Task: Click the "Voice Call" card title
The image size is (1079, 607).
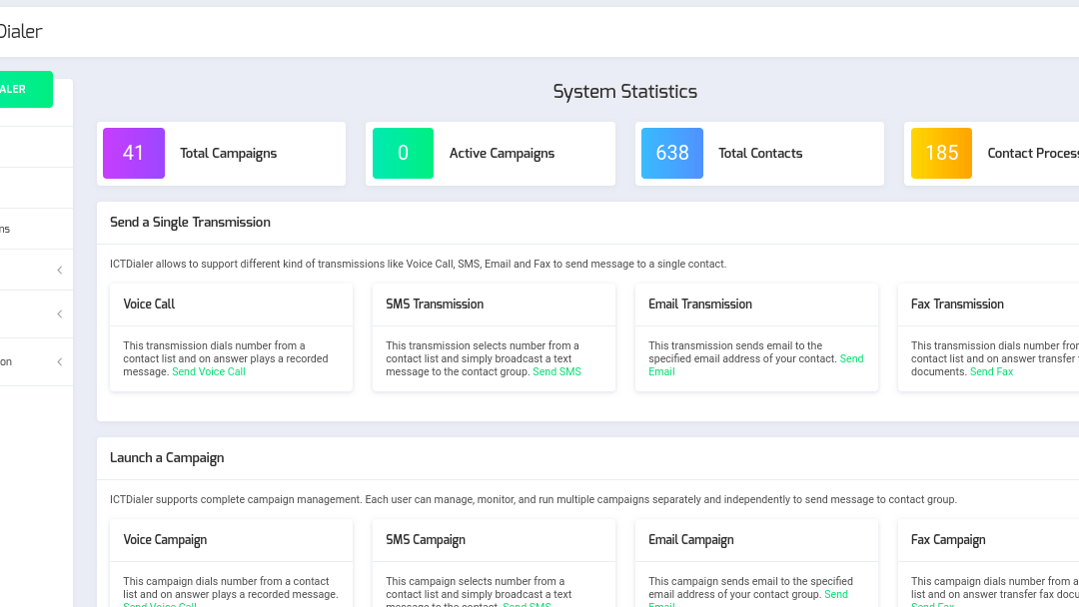Action: [149, 303]
